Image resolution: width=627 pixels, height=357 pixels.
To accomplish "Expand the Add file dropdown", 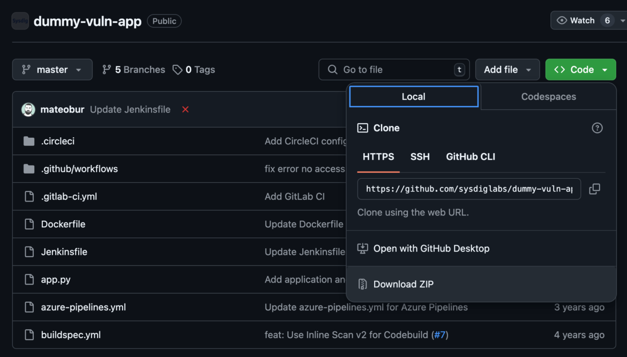I will click(507, 70).
